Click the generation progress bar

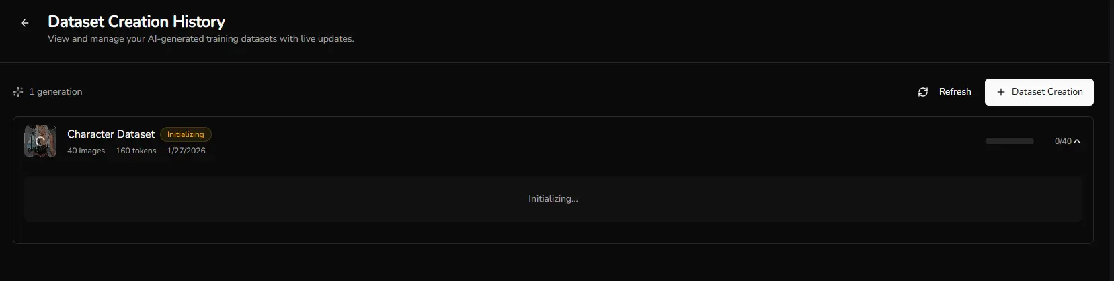pyautogui.click(x=1009, y=141)
